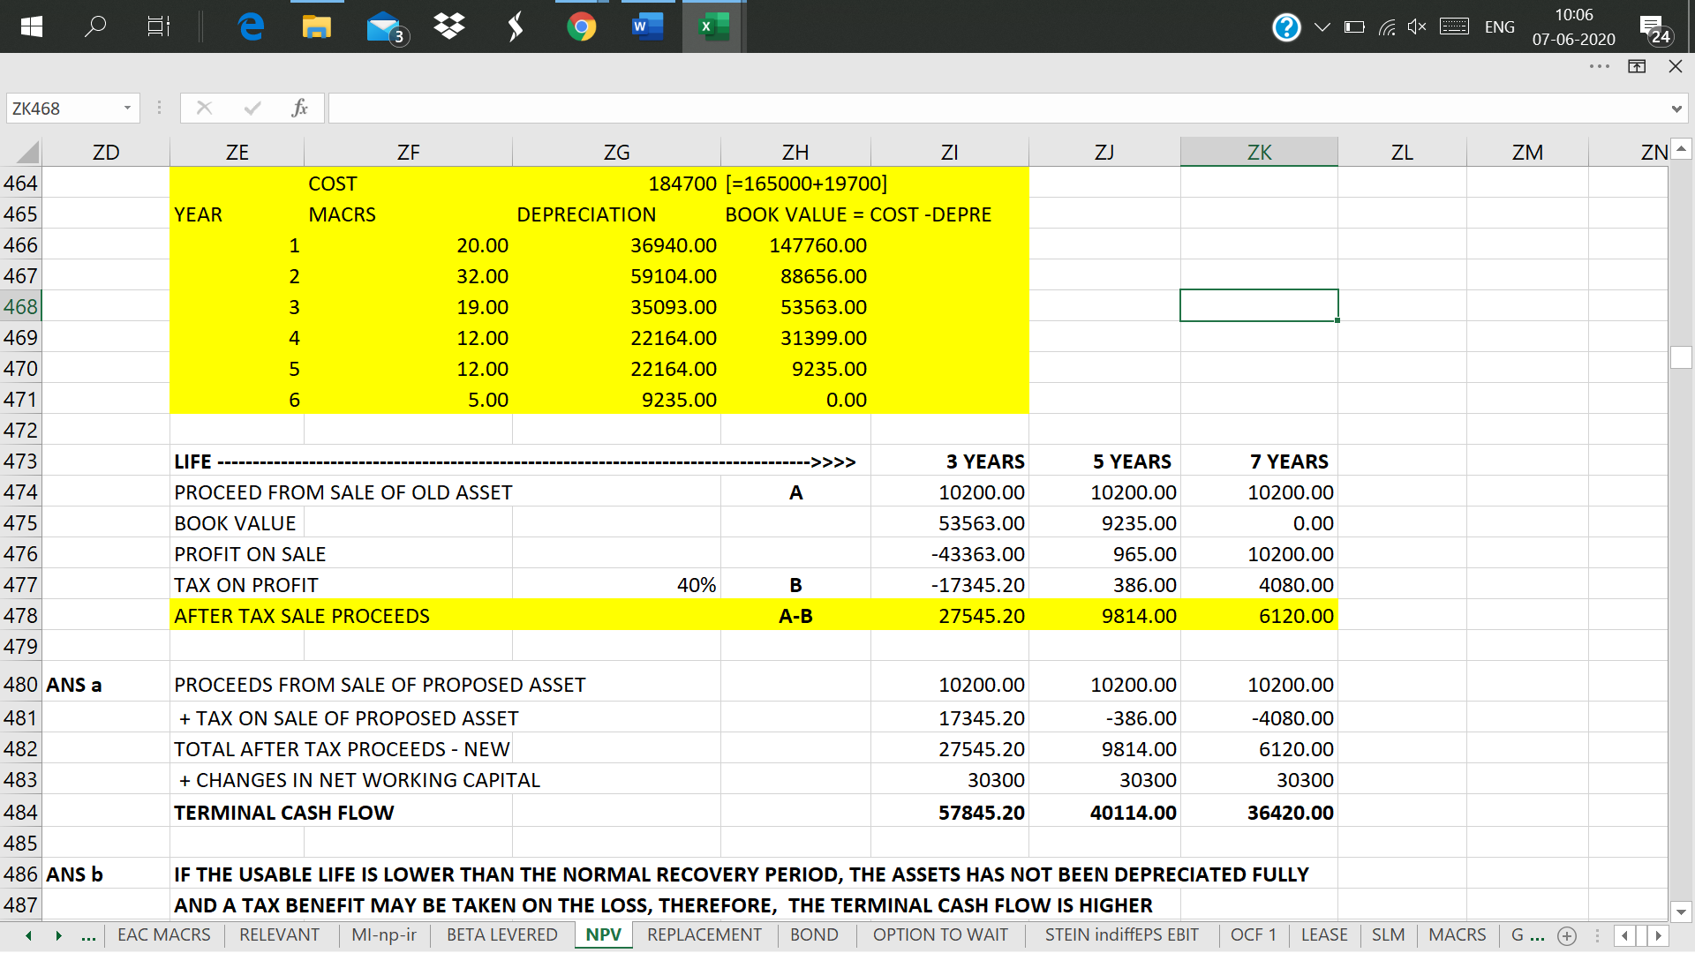Viewport: 1695px width, 953px height.
Task: Click the three-dots more options button
Action: pyautogui.click(x=1599, y=66)
